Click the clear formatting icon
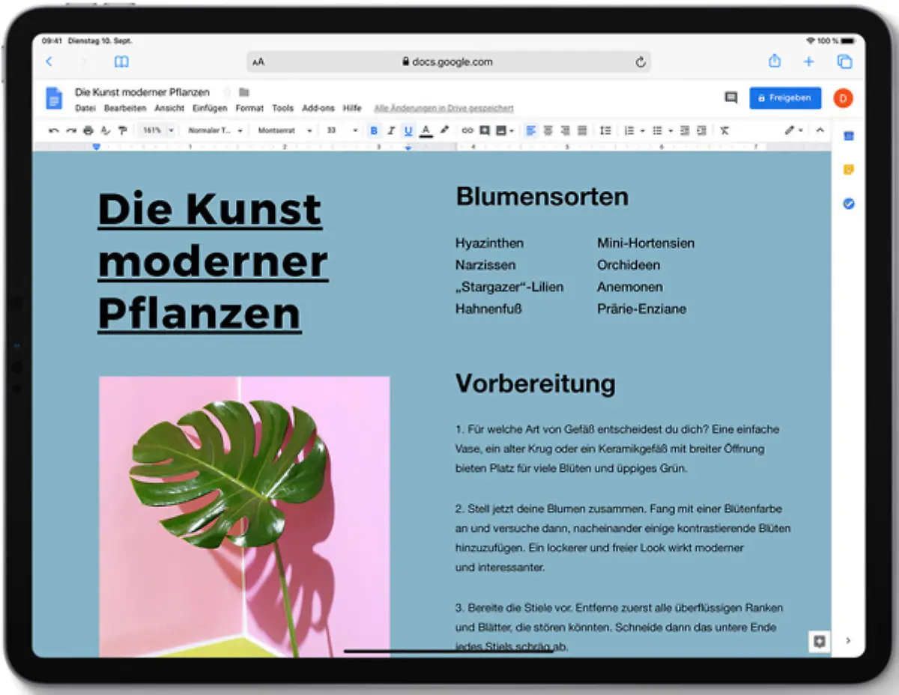Image resolution: width=899 pixels, height=695 pixels. point(724,130)
